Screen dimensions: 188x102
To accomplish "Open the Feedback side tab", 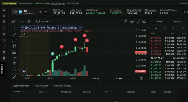I will coord(2,69).
